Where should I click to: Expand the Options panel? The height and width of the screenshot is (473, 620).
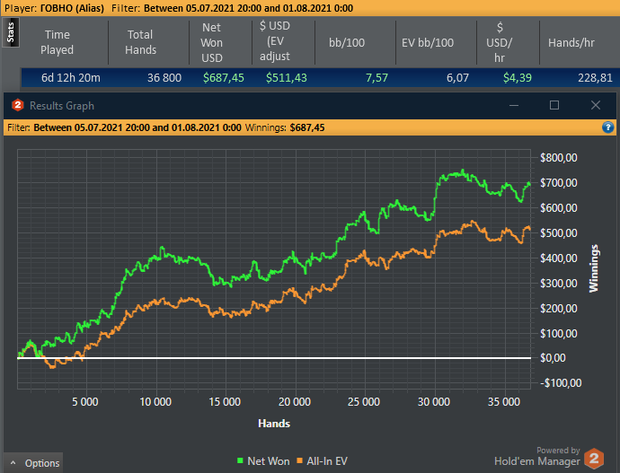pyautogui.click(x=33, y=463)
